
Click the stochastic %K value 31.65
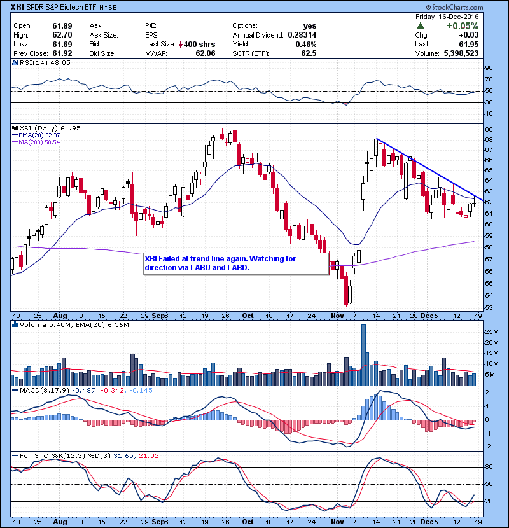(x=123, y=456)
